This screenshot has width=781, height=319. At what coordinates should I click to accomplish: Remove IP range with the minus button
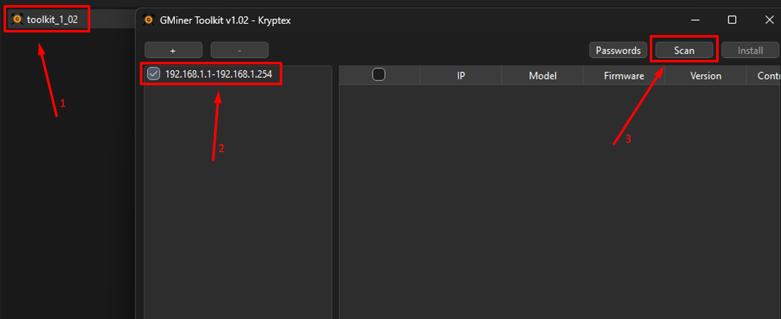(239, 50)
